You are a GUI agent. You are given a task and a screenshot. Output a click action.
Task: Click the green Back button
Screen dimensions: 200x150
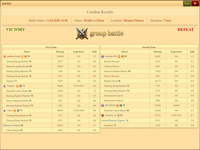pos(187,4)
